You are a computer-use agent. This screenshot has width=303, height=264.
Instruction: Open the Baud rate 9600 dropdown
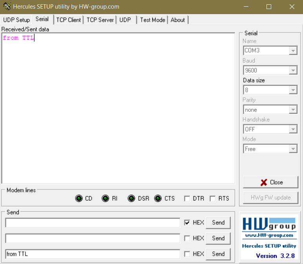(293, 70)
